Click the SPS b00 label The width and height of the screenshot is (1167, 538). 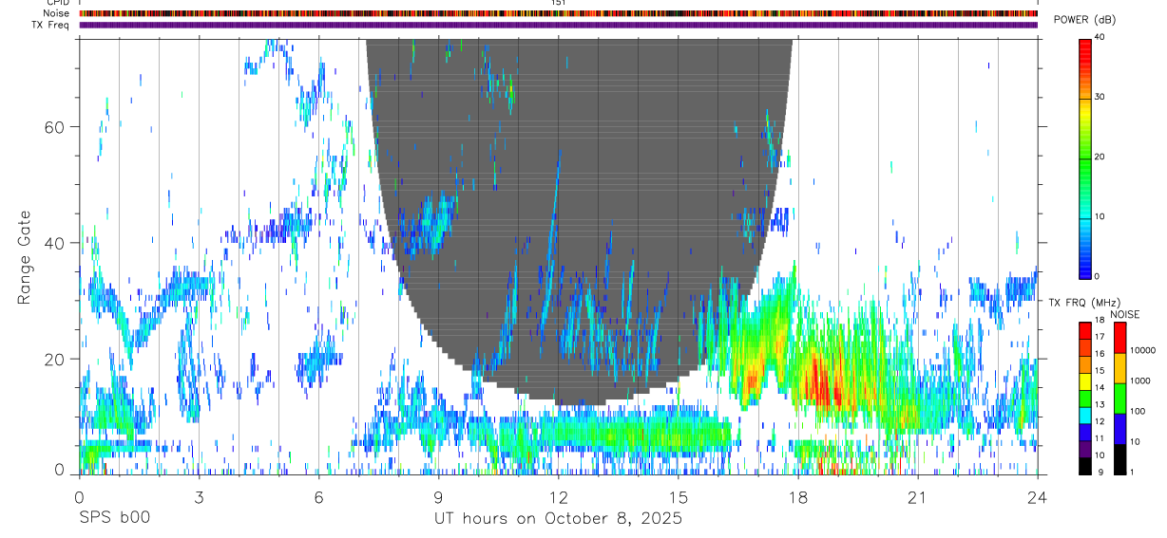[114, 519]
